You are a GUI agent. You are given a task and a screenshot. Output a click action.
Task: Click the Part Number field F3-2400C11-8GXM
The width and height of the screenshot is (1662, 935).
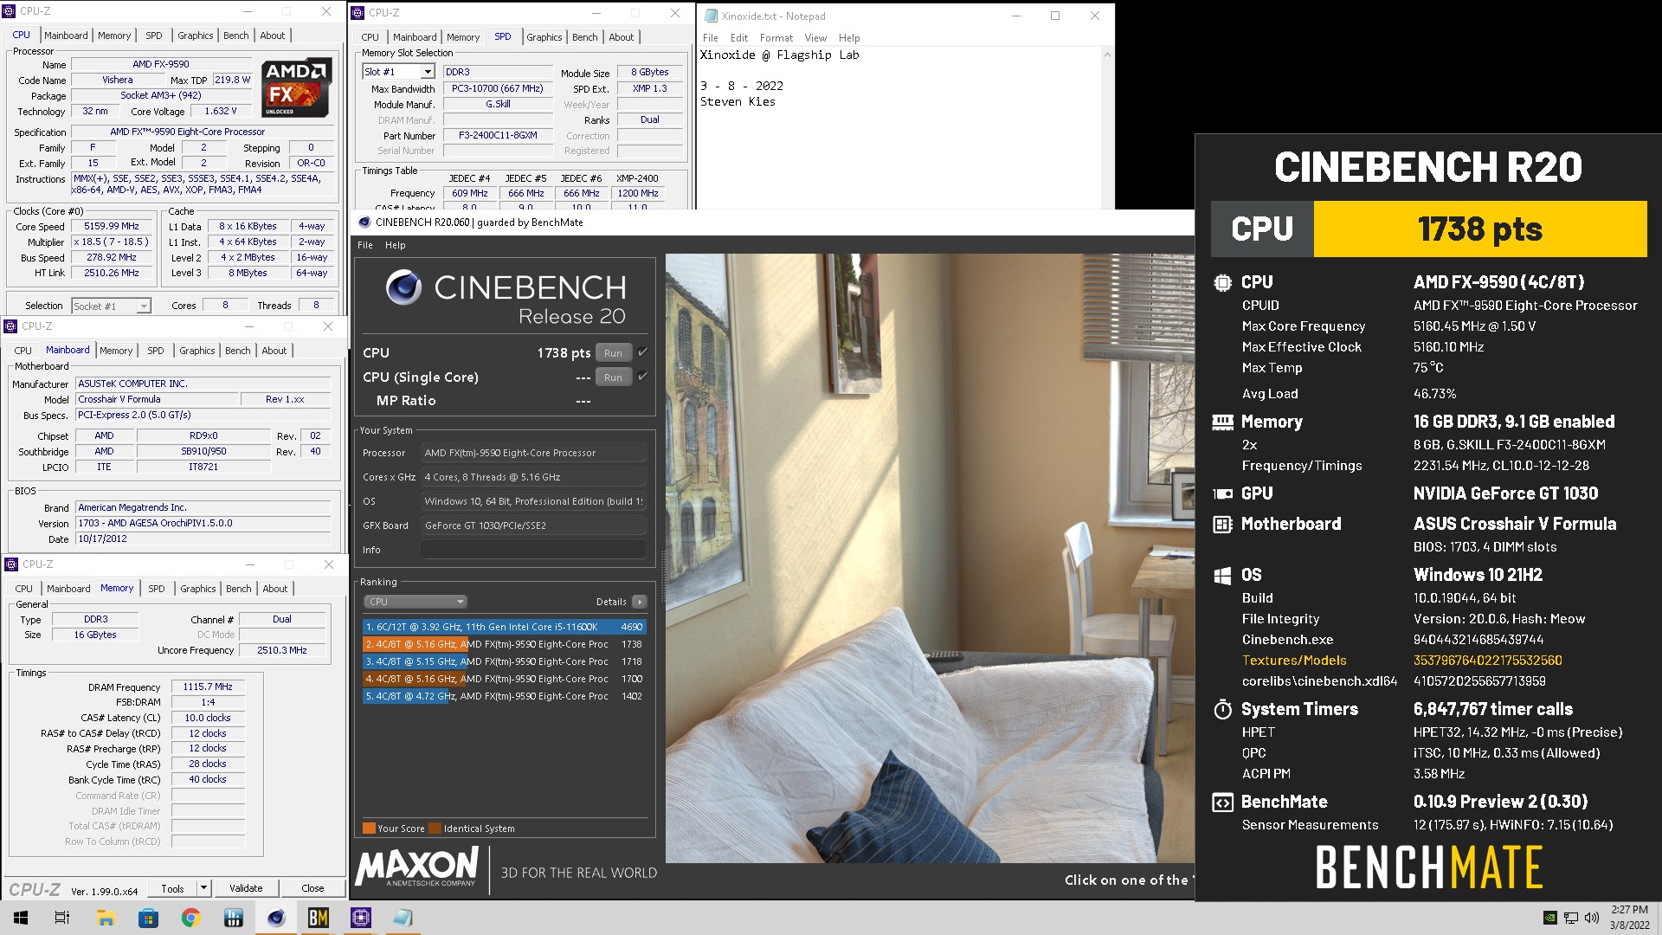tap(498, 136)
